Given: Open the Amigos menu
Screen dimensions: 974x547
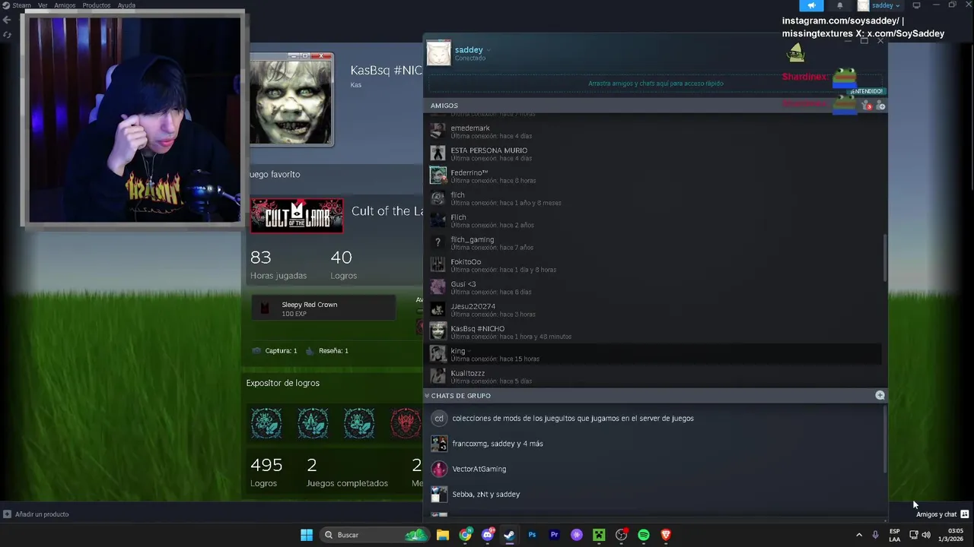Looking at the screenshot, I should tap(65, 5).
